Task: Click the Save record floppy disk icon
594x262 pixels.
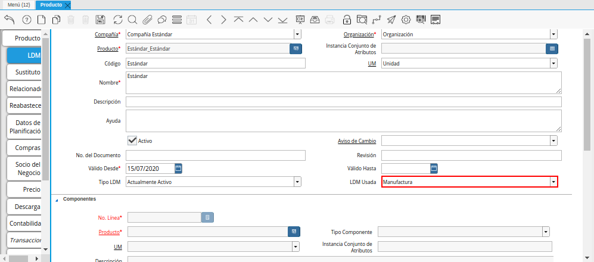Action: point(101,20)
